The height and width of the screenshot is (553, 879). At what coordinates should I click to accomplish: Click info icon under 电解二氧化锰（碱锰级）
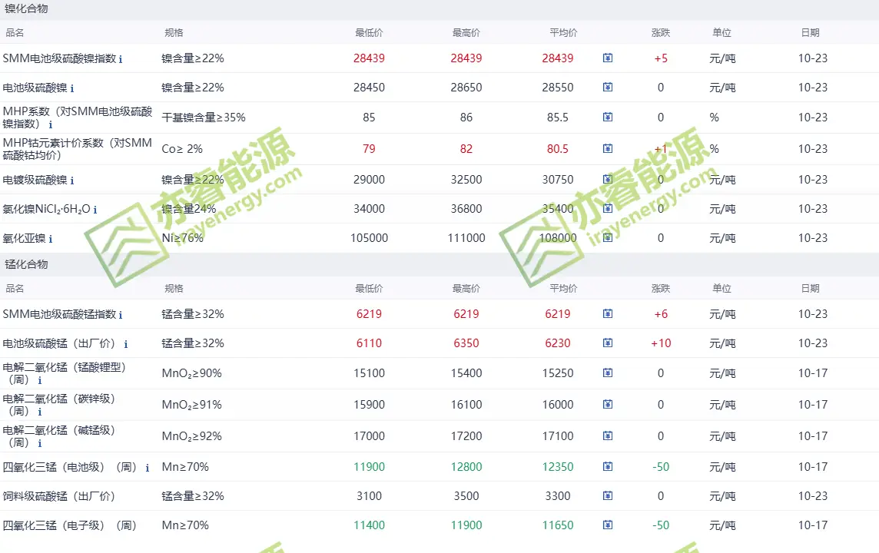[x=40, y=443]
